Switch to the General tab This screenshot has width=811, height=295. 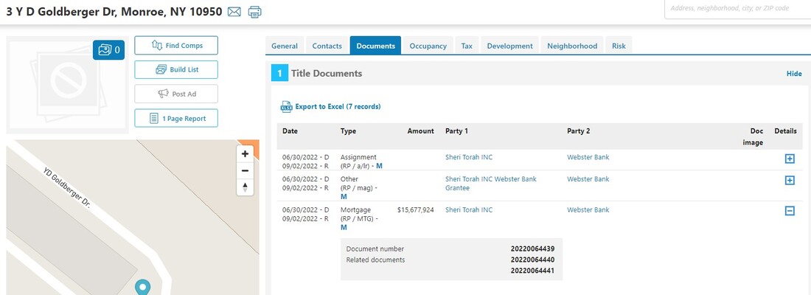click(285, 46)
